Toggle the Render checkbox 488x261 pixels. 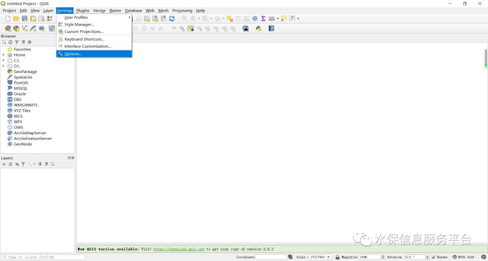click(x=433, y=257)
